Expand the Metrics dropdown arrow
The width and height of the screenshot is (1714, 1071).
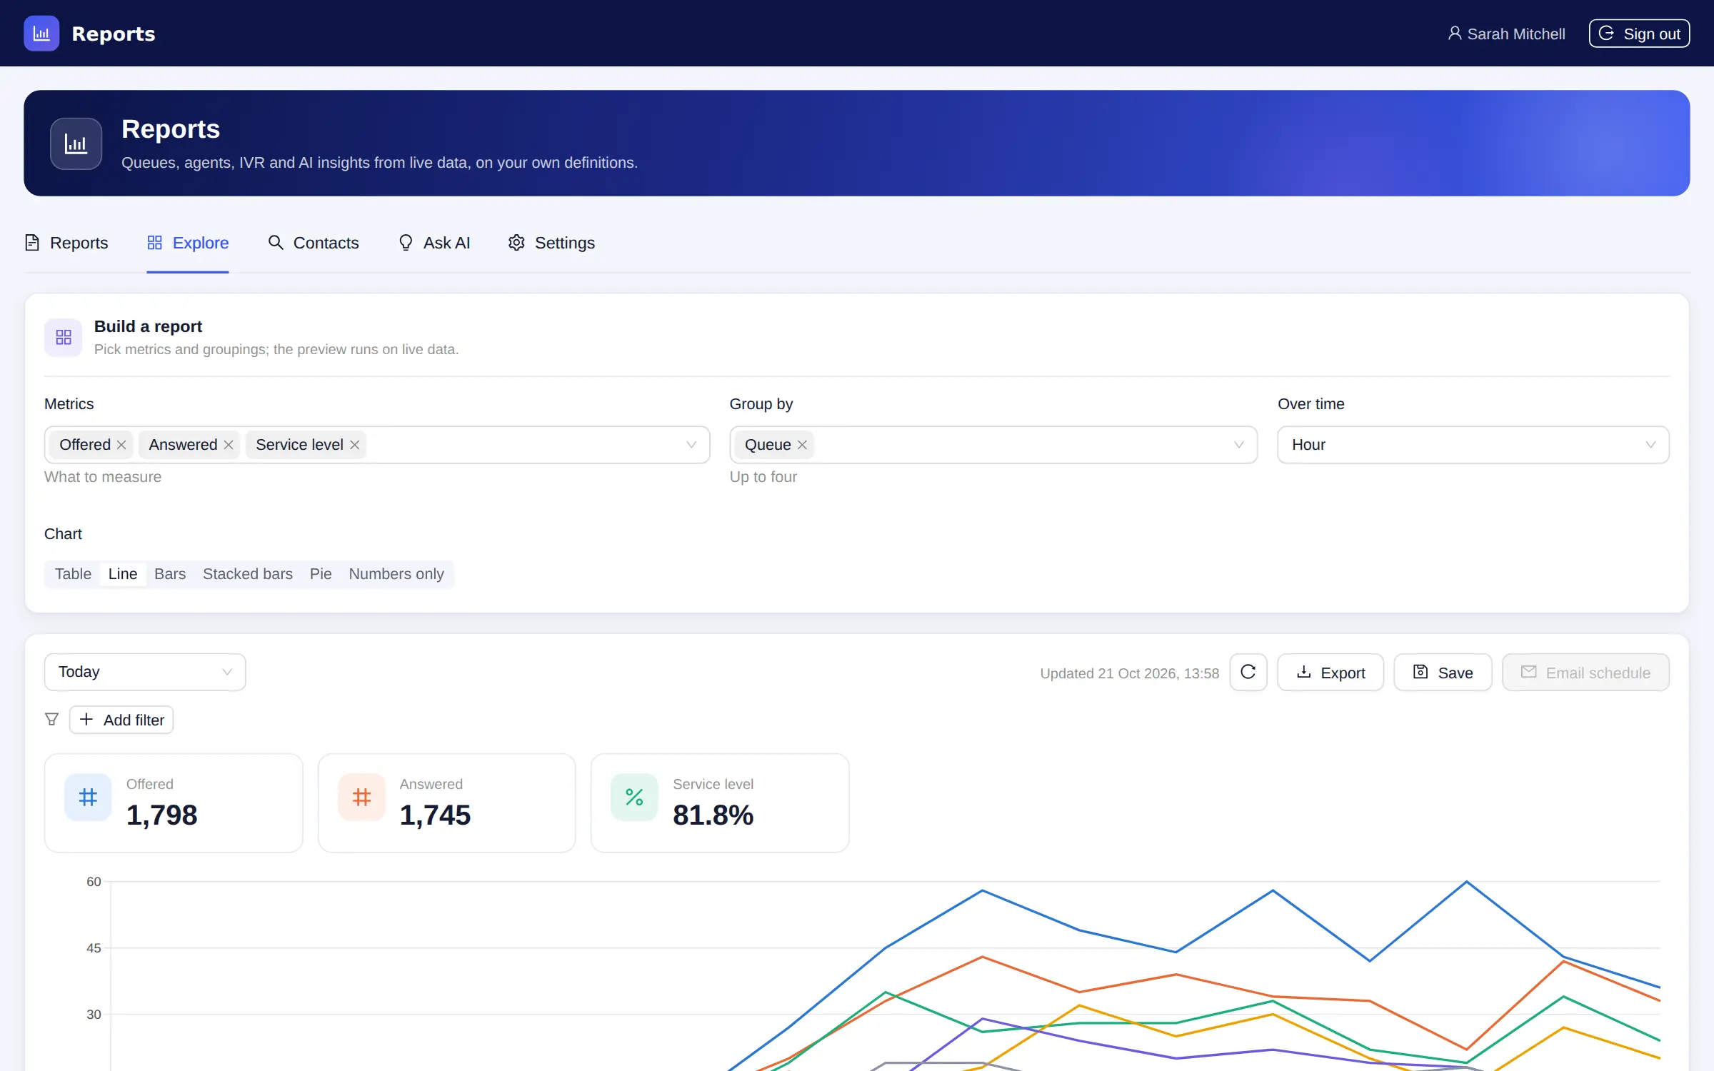tap(691, 445)
